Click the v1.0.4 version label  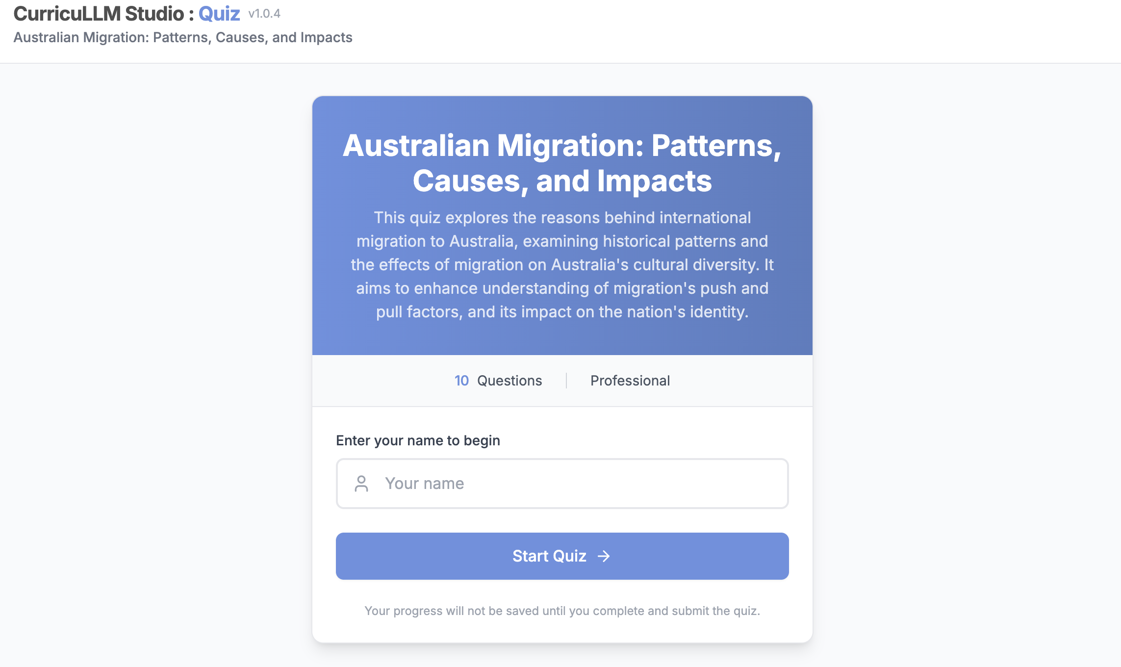pos(264,14)
